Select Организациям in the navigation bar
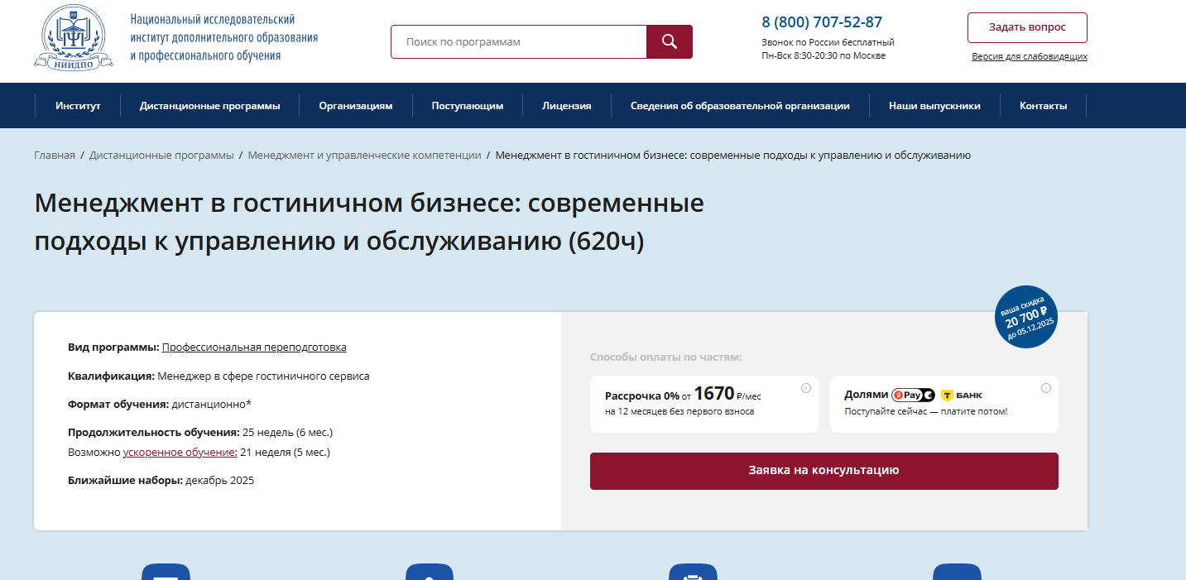This screenshot has width=1186, height=580. pos(356,106)
